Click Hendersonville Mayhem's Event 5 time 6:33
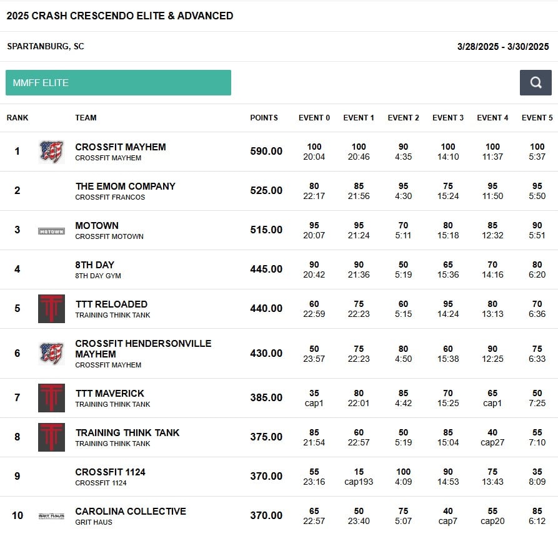 (537, 359)
